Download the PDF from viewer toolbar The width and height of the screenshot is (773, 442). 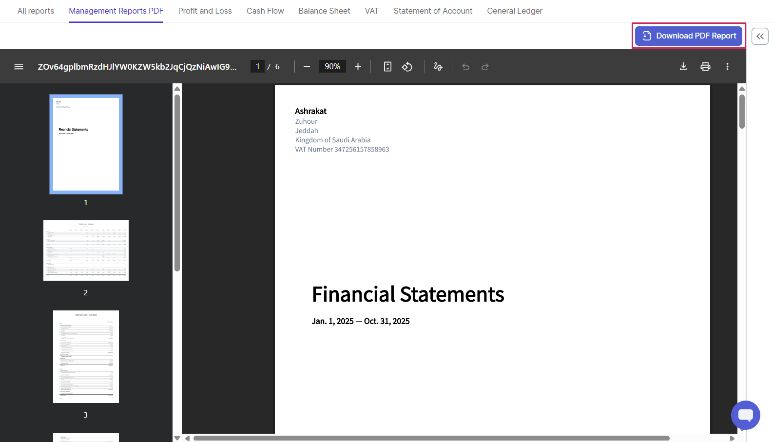pos(683,67)
